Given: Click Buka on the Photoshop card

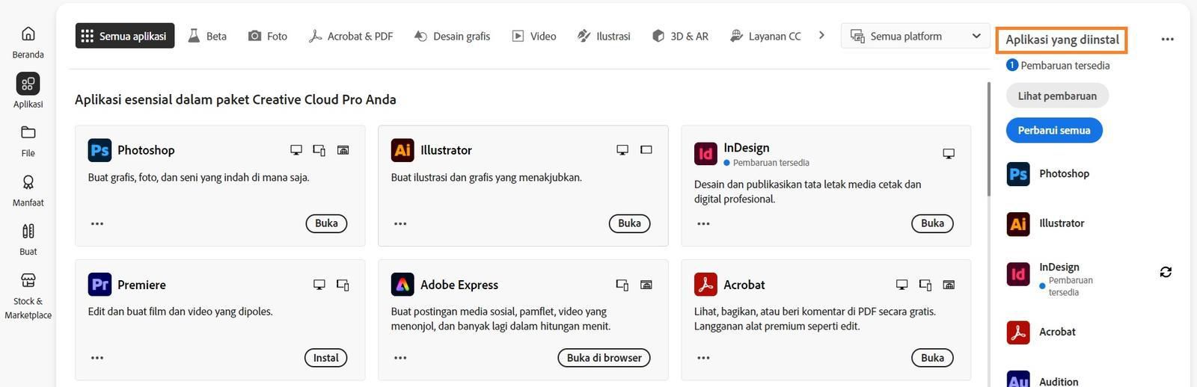Looking at the screenshot, I should click(326, 223).
